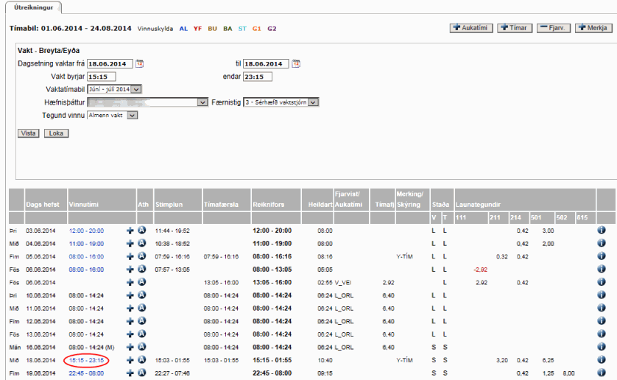Screen dimensions: 617x380
Task: Click the Aukatími button
Action: (x=471, y=28)
